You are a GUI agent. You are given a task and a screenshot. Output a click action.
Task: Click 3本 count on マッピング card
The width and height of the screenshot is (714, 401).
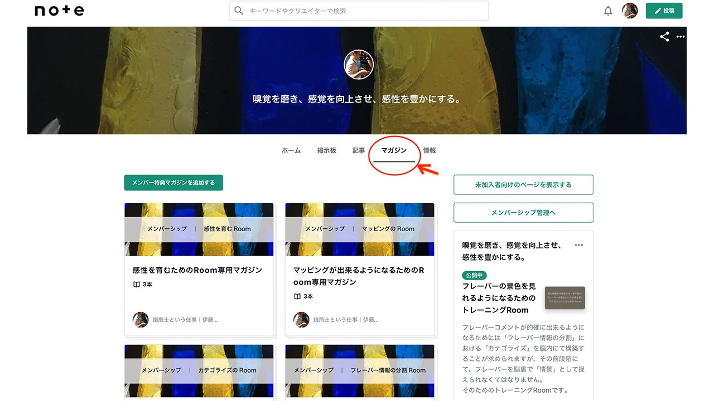coord(308,296)
